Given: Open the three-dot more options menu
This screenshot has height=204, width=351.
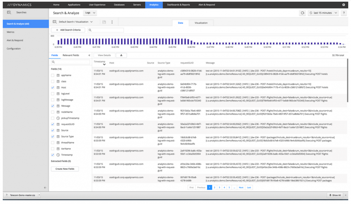Looking at the screenshot, I should pos(112,22).
